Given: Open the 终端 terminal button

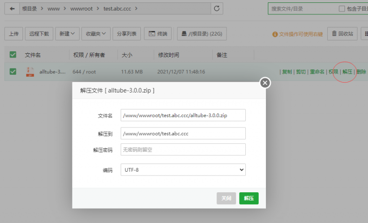Looking at the screenshot, I should (158, 34).
